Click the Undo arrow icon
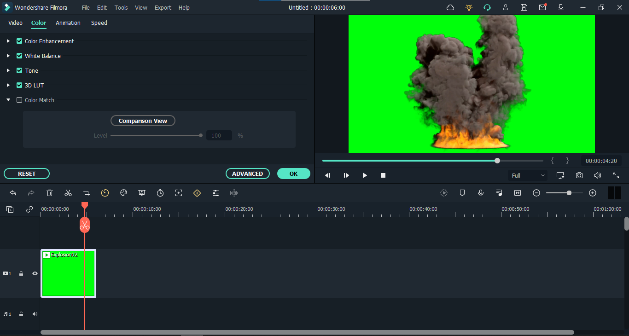The image size is (629, 336). tap(13, 193)
